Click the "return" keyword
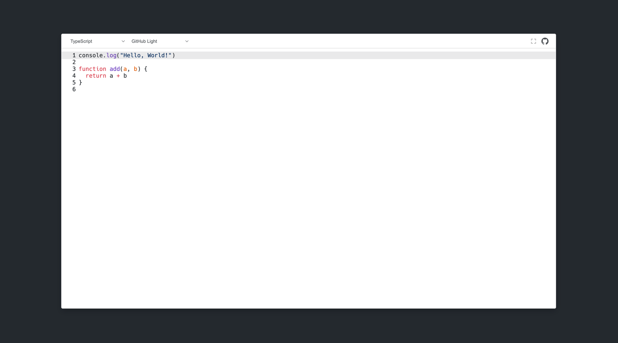618x343 pixels. pyautogui.click(x=96, y=76)
